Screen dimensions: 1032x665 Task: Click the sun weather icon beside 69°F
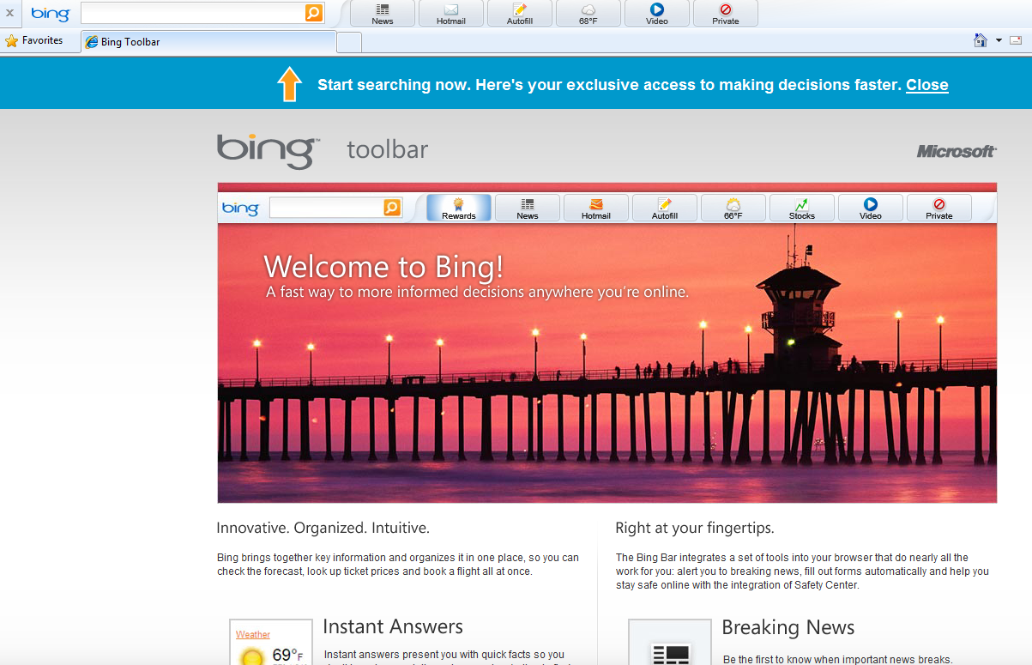[x=252, y=656]
